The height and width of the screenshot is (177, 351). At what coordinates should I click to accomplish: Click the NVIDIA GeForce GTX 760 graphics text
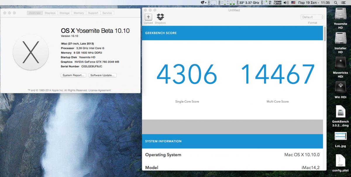[96, 62]
